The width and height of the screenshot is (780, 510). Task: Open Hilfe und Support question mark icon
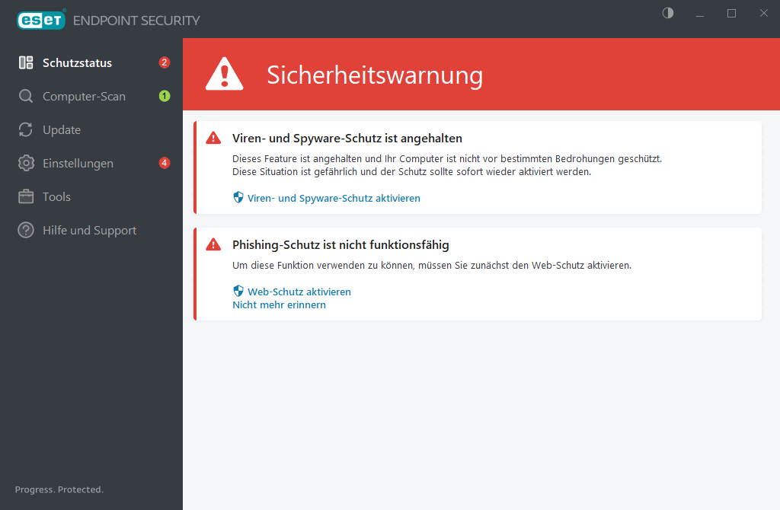pos(27,230)
